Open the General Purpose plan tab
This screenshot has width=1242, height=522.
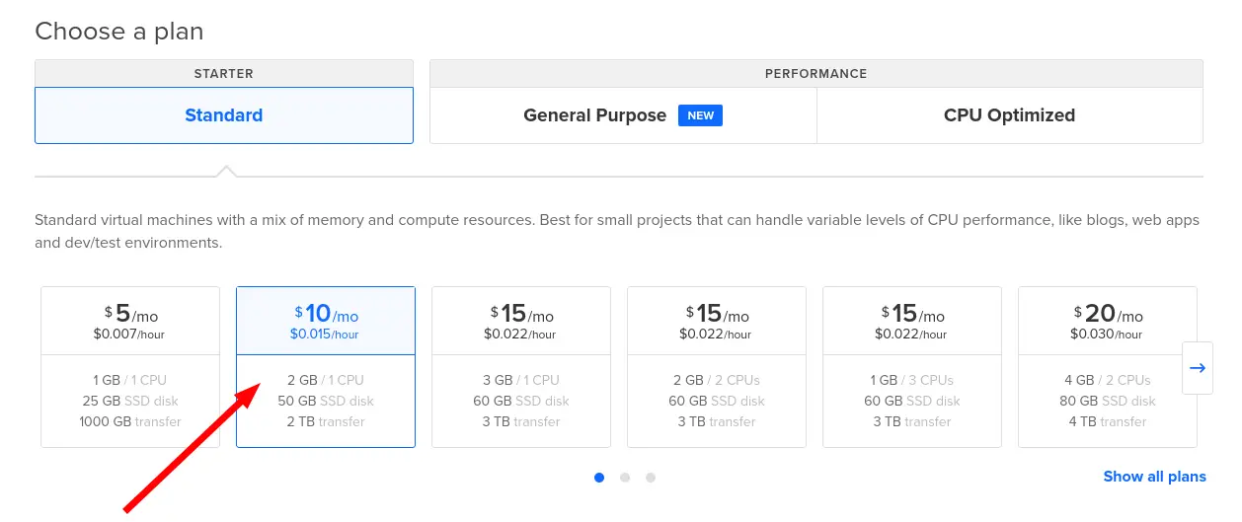tap(594, 115)
